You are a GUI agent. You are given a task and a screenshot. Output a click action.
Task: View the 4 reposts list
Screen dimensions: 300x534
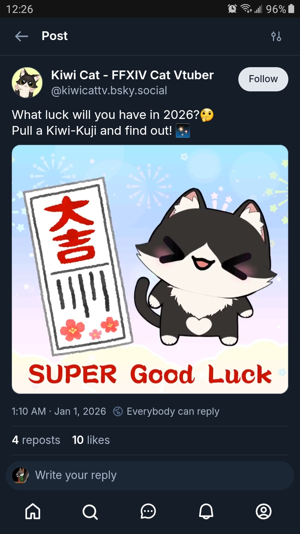(36, 440)
